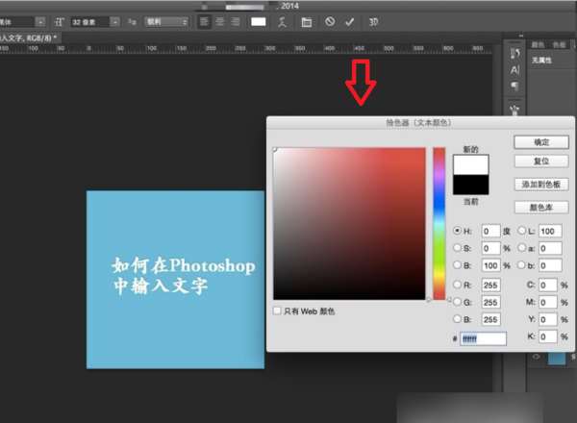
Task: Click the white text on the blue canvas
Action: pos(184,276)
